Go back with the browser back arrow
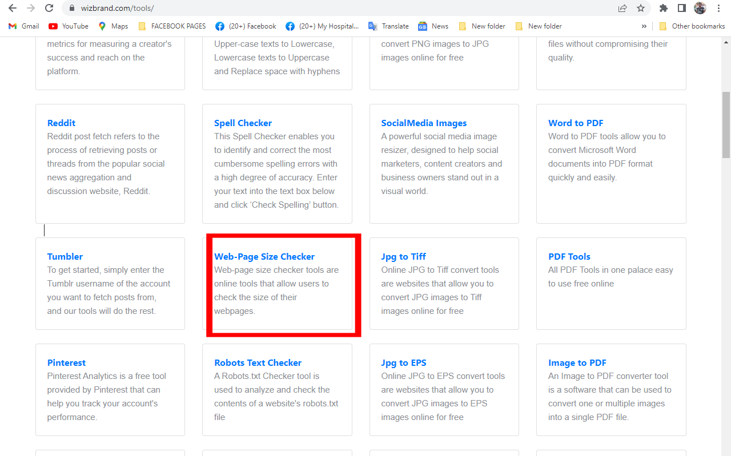Image resolution: width=731 pixels, height=456 pixels. tap(13, 8)
